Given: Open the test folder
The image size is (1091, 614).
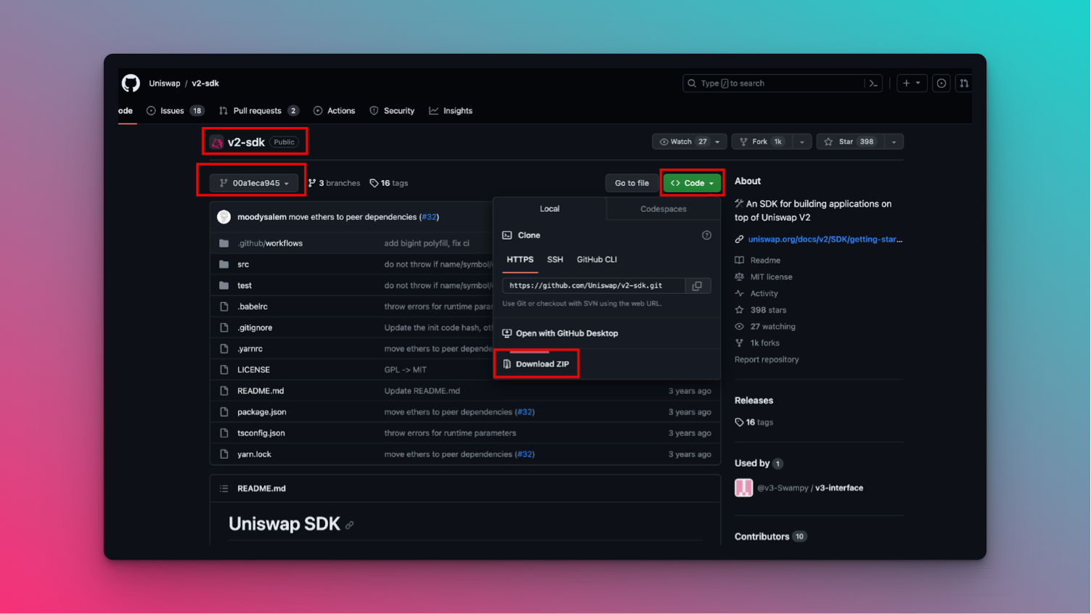Looking at the screenshot, I should coord(245,285).
